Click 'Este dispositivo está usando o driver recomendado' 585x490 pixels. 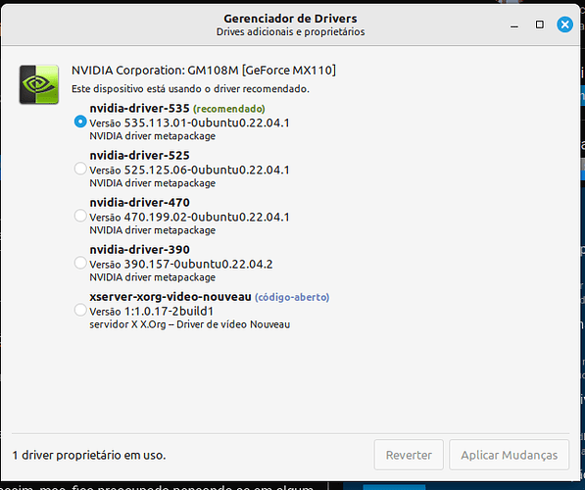tap(190, 89)
